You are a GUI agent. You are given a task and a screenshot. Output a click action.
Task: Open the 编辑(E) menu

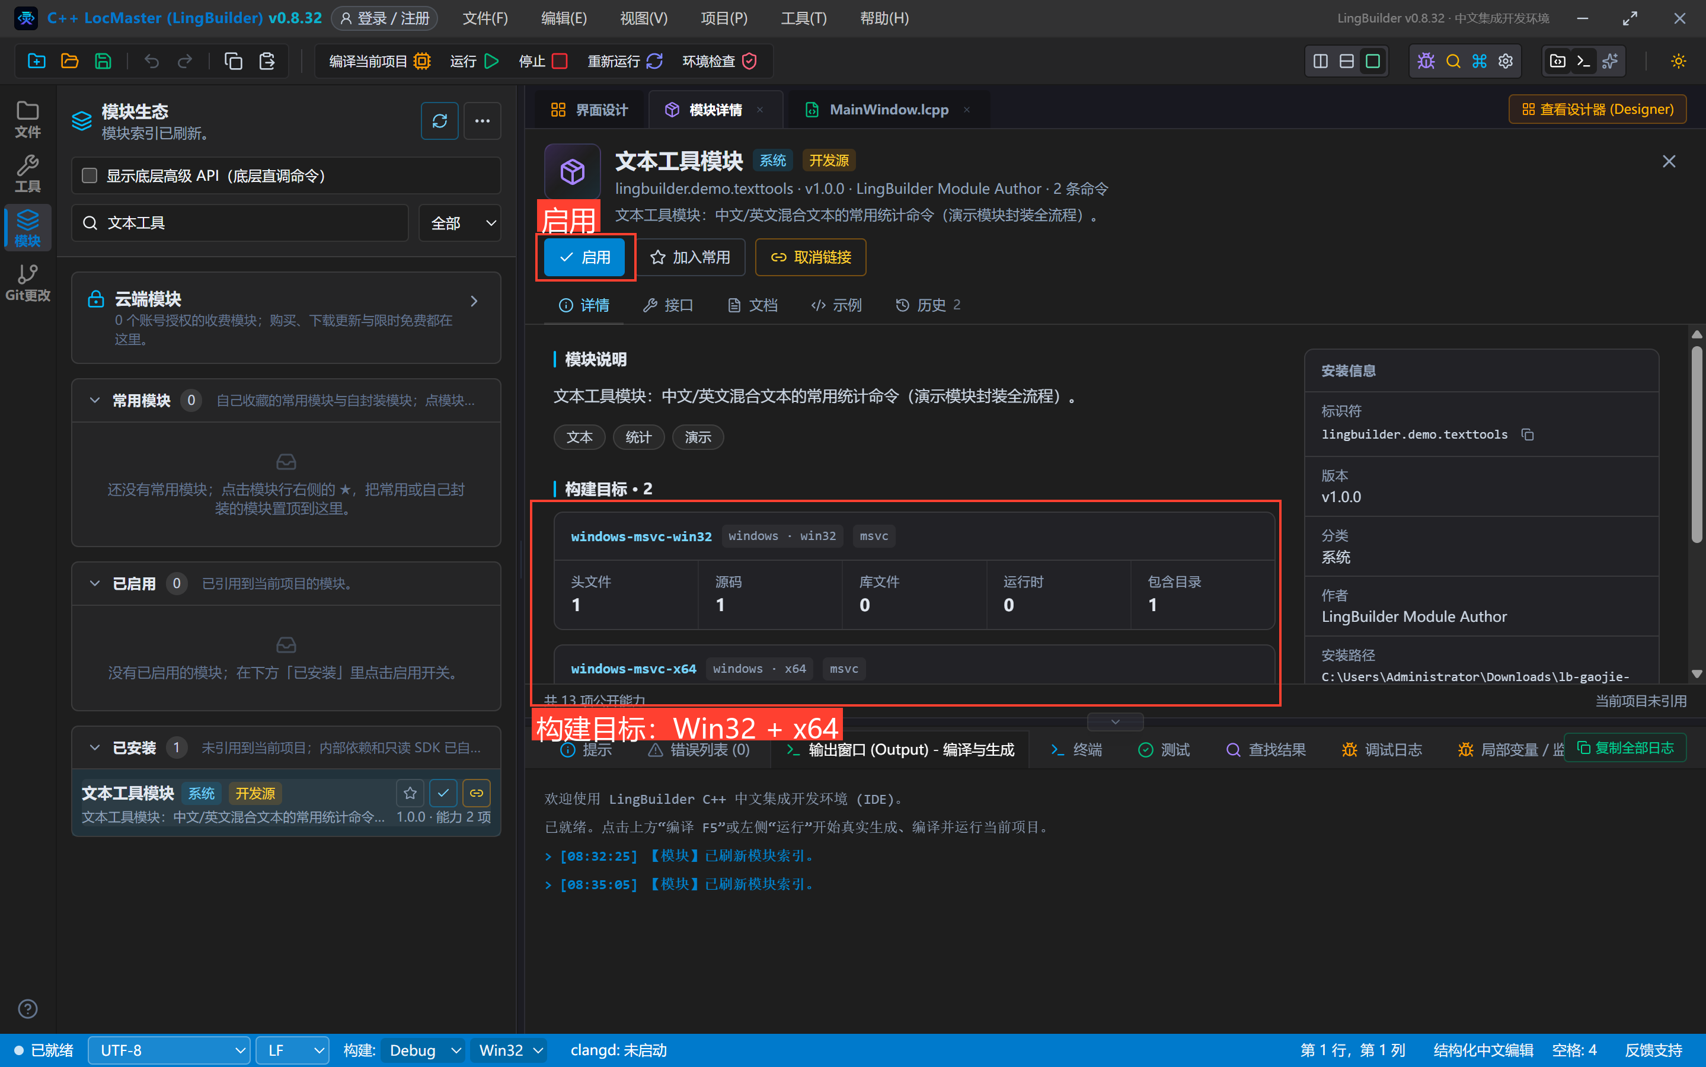[564, 18]
